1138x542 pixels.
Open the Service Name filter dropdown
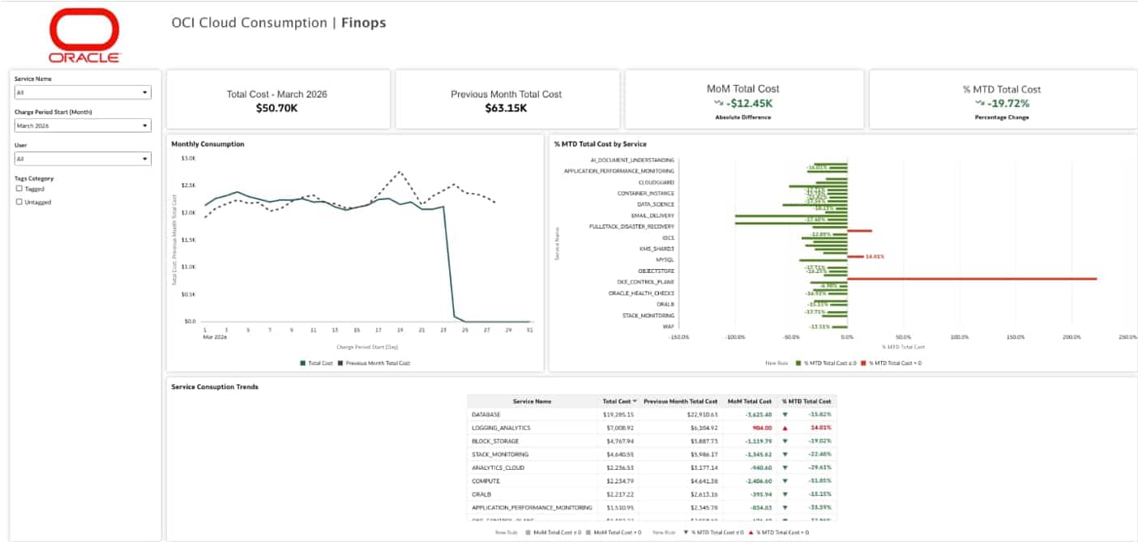83,92
